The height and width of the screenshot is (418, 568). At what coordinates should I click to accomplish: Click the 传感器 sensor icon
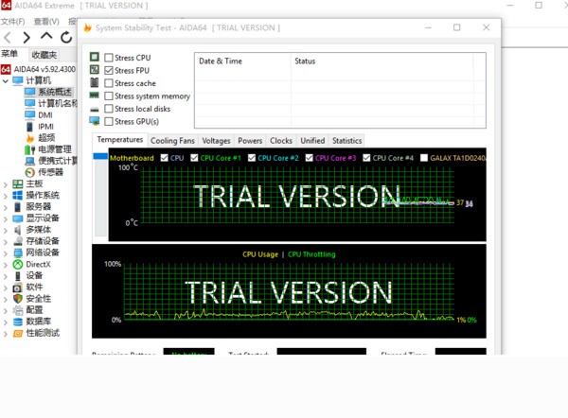[29, 172]
